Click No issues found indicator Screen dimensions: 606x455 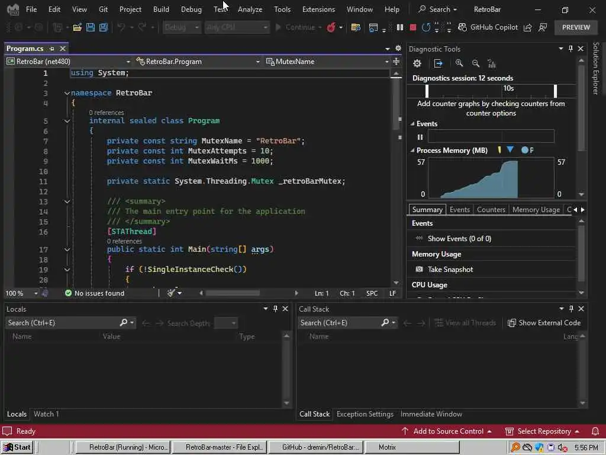tap(95, 293)
